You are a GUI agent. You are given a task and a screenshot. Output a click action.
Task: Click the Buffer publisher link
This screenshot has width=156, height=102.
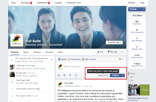pos(77,86)
